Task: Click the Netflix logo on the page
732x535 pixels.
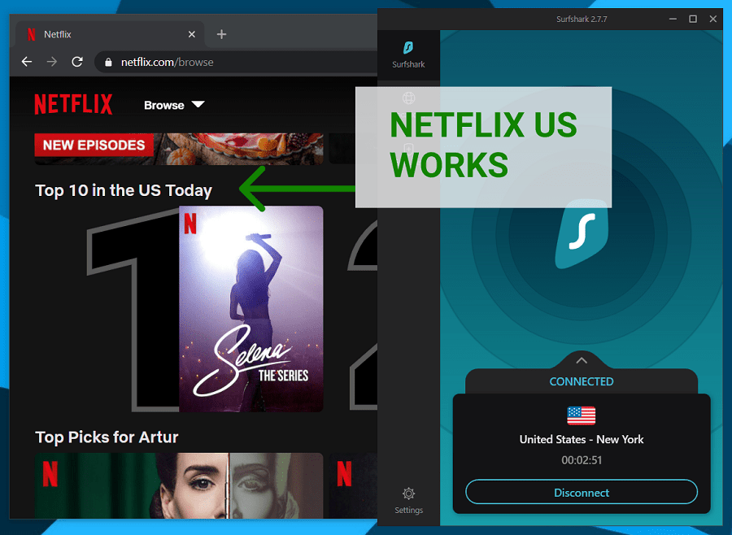Action: (x=73, y=104)
